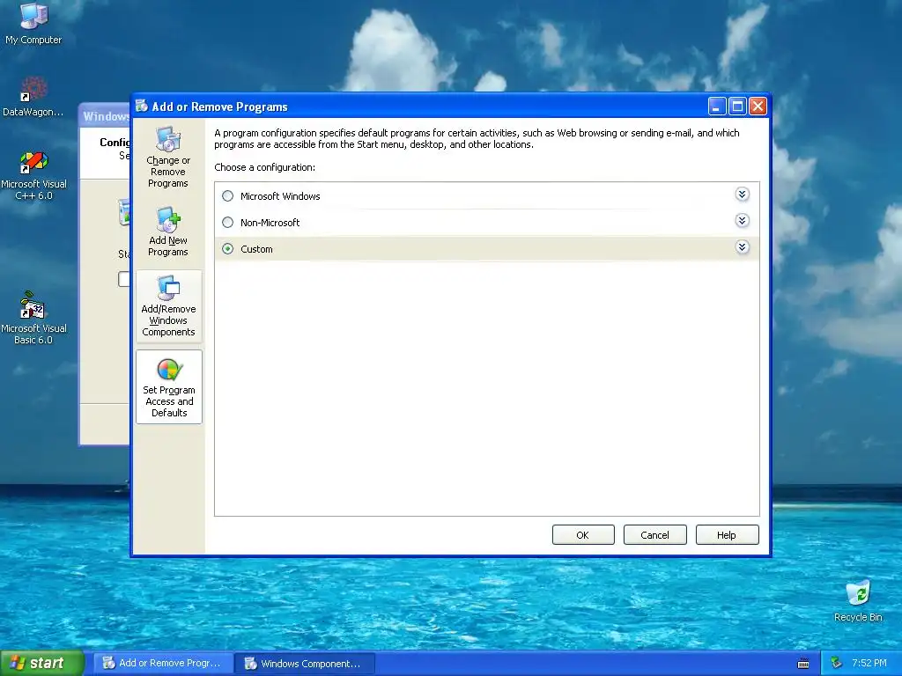The height and width of the screenshot is (676, 902).
Task: Click the on-screen keyboard tray icon
Action: click(x=803, y=664)
